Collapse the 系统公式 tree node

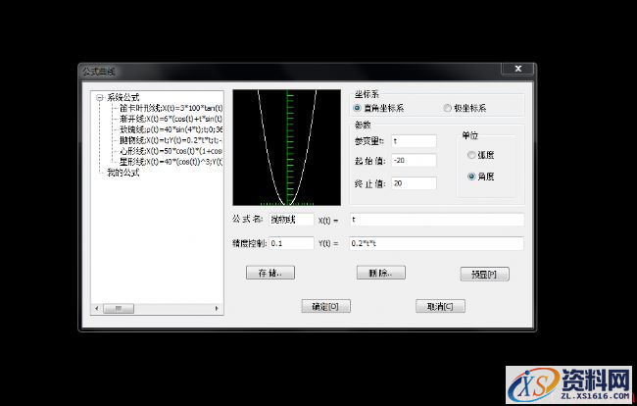click(x=100, y=98)
